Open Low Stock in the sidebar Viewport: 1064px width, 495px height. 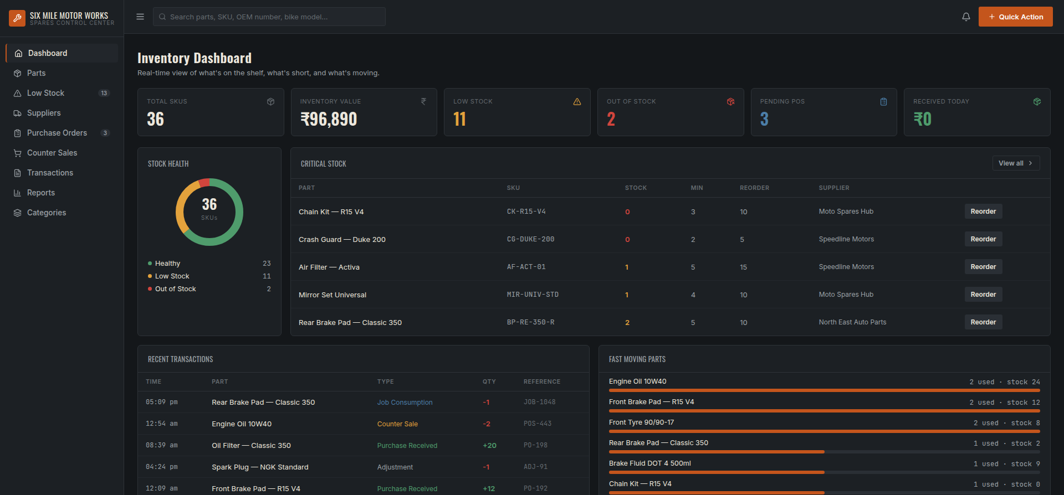click(62, 93)
